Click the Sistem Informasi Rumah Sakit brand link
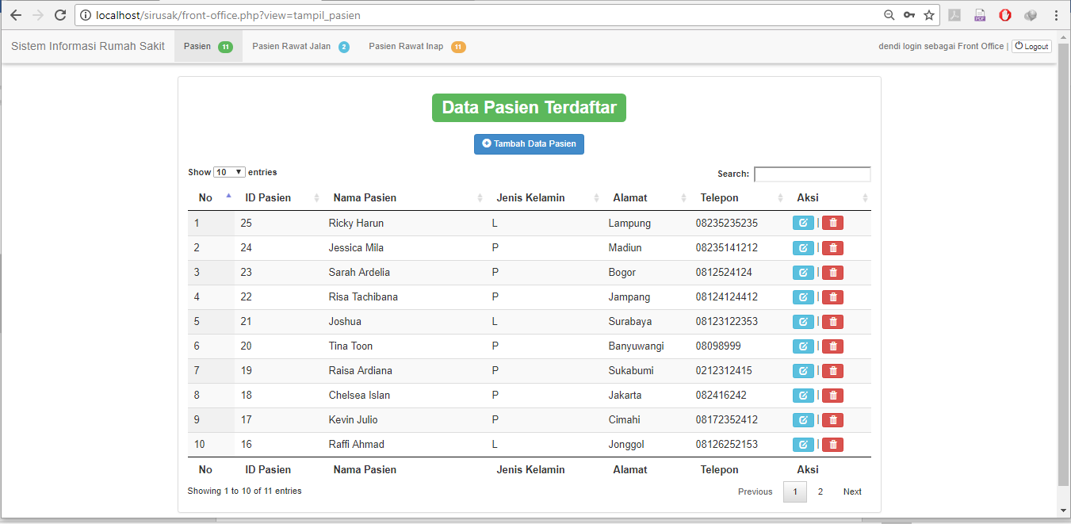The height and width of the screenshot is (524, 1071). pos(88,46)
